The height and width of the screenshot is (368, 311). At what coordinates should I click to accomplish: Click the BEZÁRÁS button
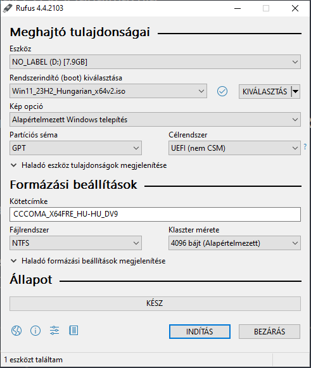(x=269, y=332)
